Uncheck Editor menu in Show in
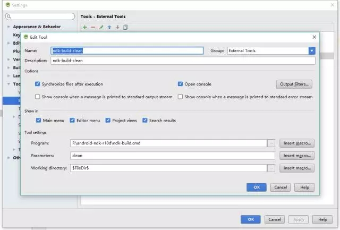Screen dimensions: 340x230 coord(72,120)
